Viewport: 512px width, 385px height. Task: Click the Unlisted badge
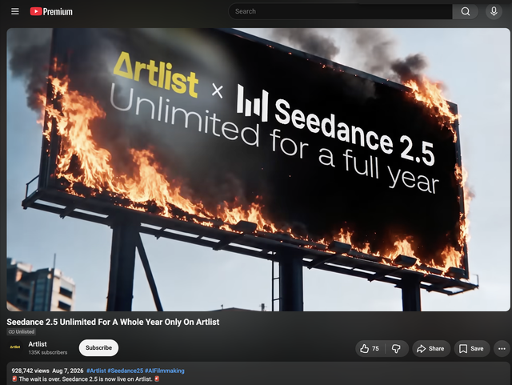(22, 331)
